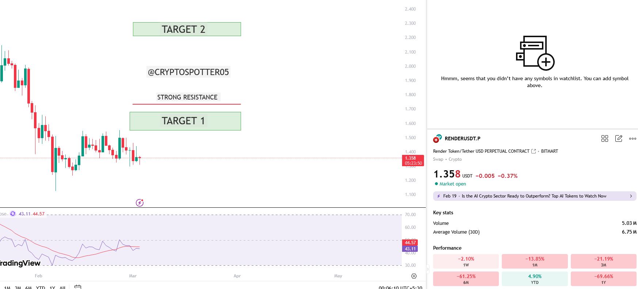Click the purple 43.11 RSI axis label

[x=410, y=249]
